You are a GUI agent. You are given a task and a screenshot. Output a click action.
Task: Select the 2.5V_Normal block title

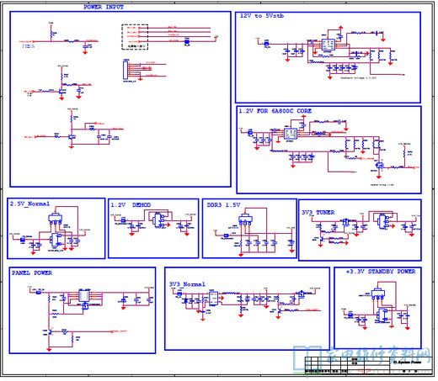coord(29,204)
